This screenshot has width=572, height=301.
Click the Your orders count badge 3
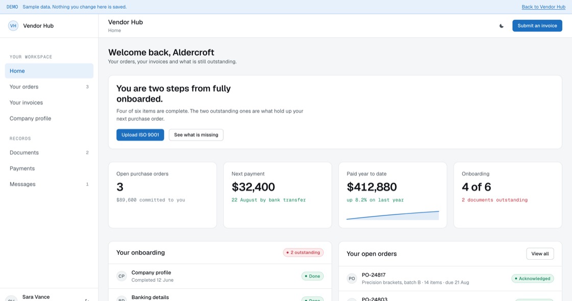pos(87,87)
